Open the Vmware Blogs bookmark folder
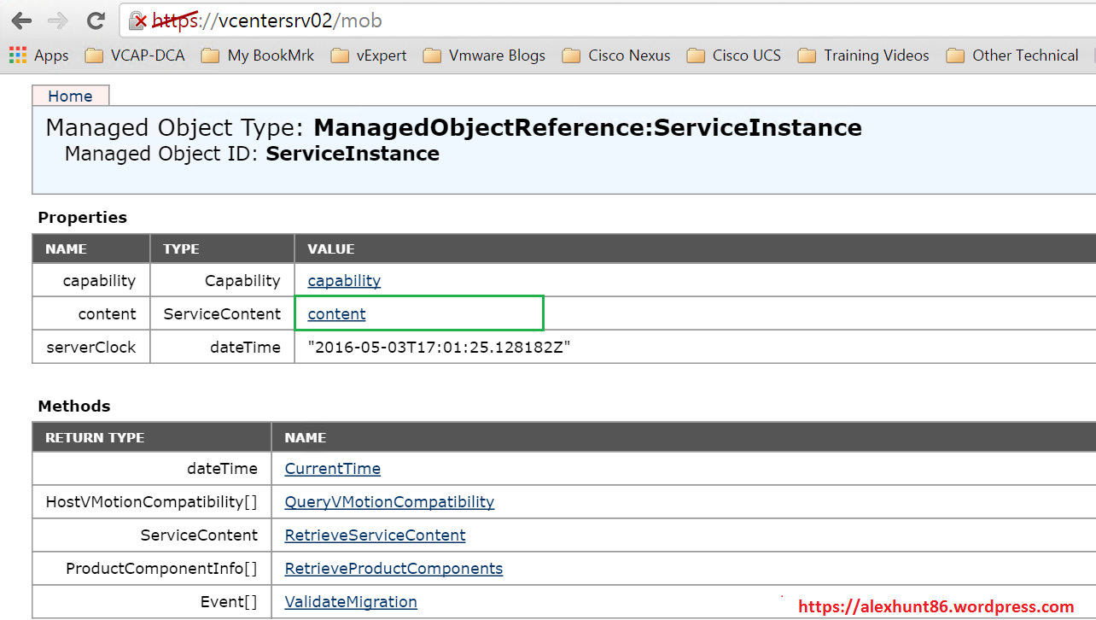 coord(484,56)
